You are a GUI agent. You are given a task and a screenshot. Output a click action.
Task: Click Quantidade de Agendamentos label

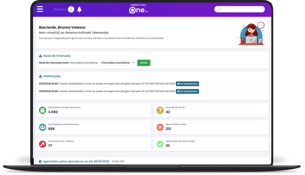click(x=64, y=107)
